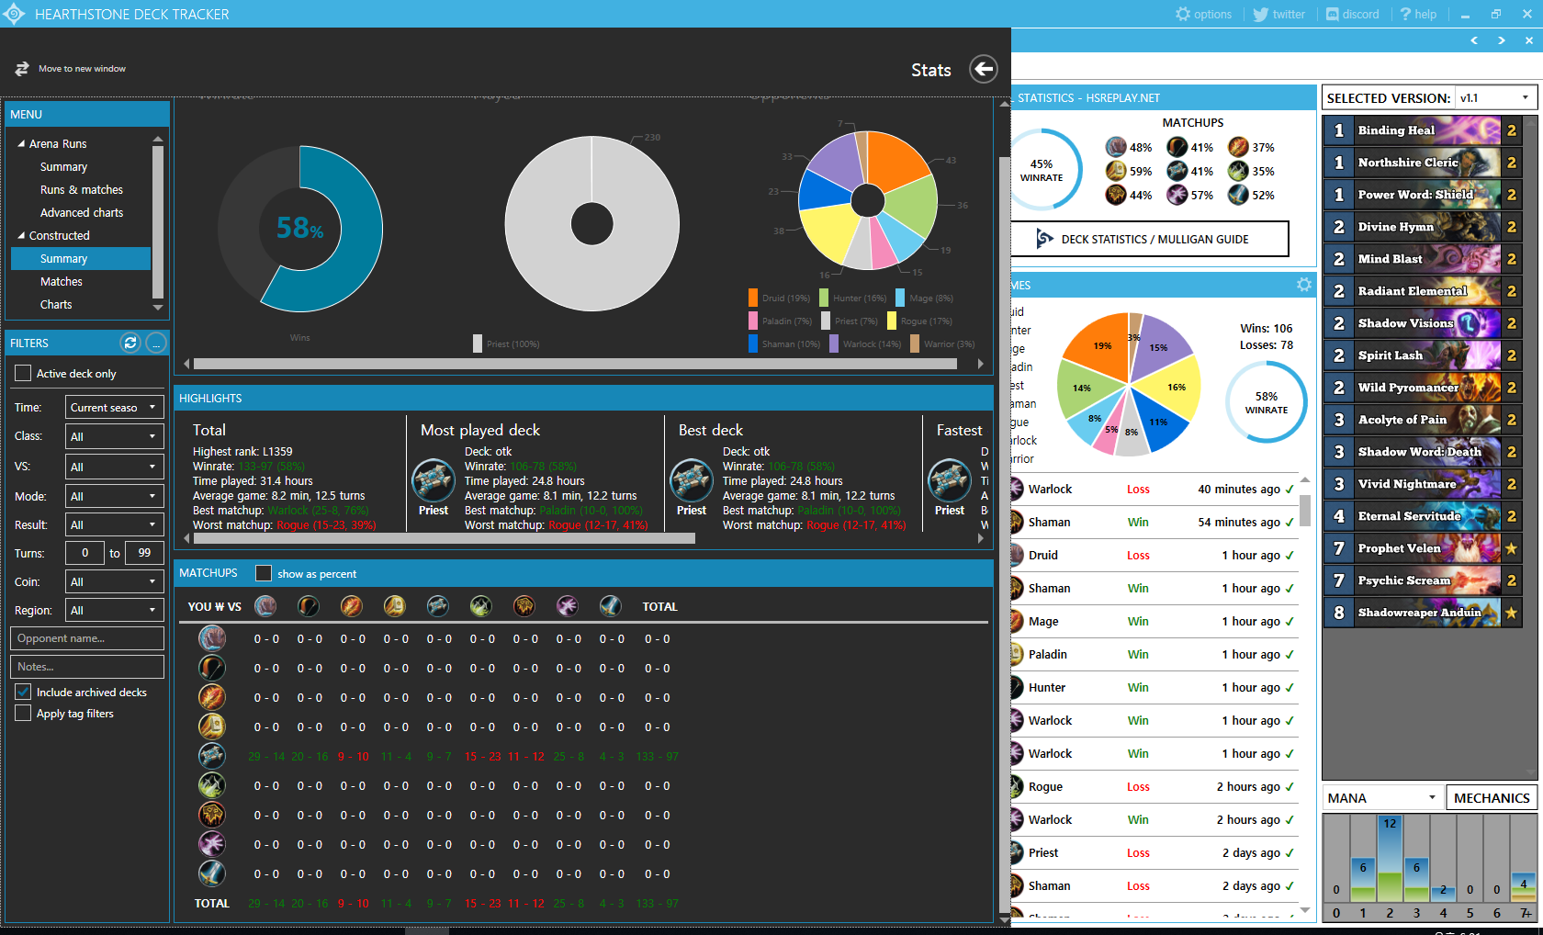The width and height of the screenshot is (1543, 935).
Task: Open the discord icon link
Action: (1332, 14)
